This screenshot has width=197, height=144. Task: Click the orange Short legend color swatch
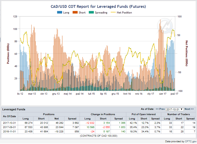pyautogui.click(x=75, y=12)
